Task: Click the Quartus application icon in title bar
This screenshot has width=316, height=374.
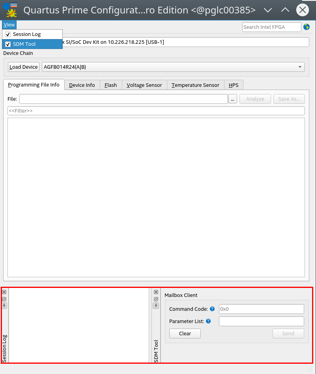Action: [x=10, y=10]
